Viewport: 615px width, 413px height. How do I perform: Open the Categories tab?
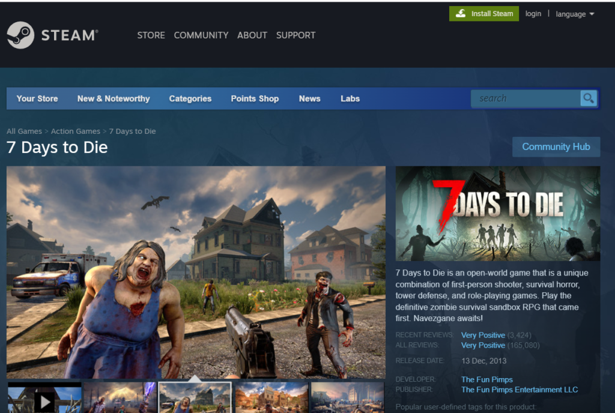[190, 98]
